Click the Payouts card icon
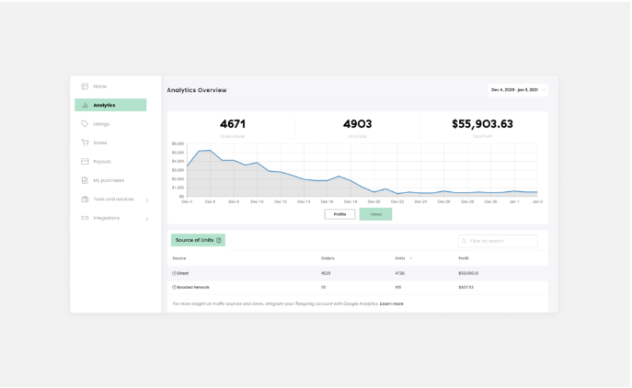This screenshot has width=632, height=388. tap(85, 162)
